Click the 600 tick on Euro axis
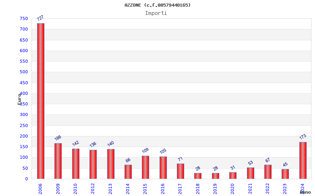 tap(24, 51)
